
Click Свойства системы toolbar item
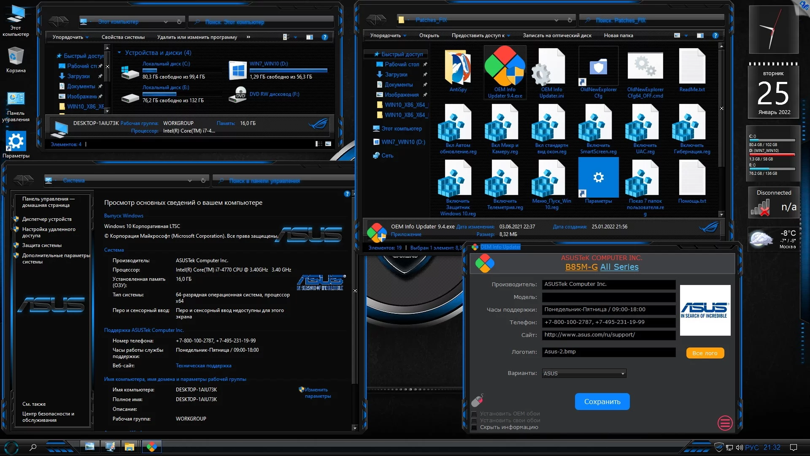123,37
